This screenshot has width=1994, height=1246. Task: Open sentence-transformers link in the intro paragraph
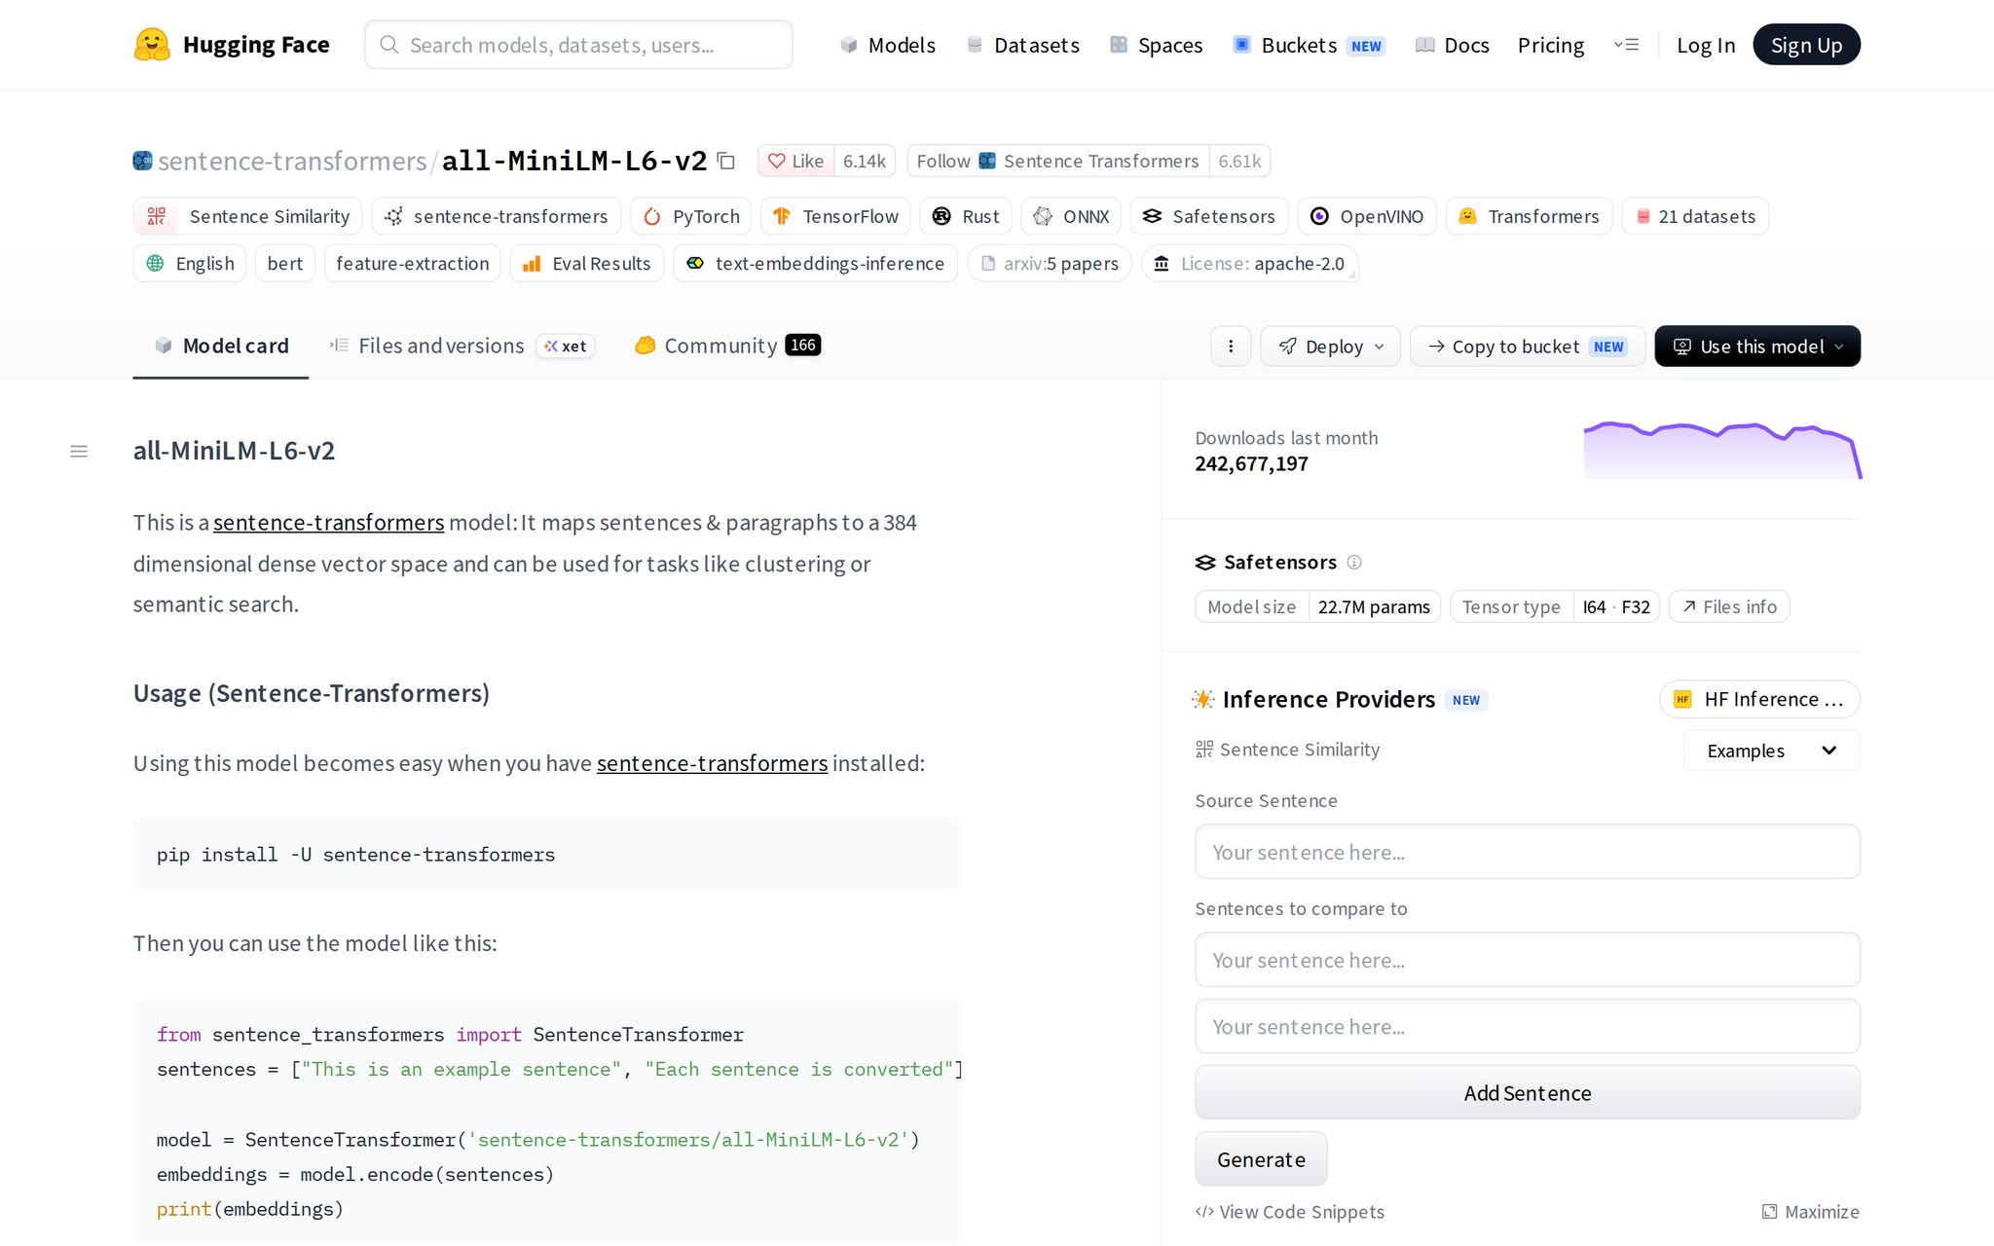[x=329, y=523]
